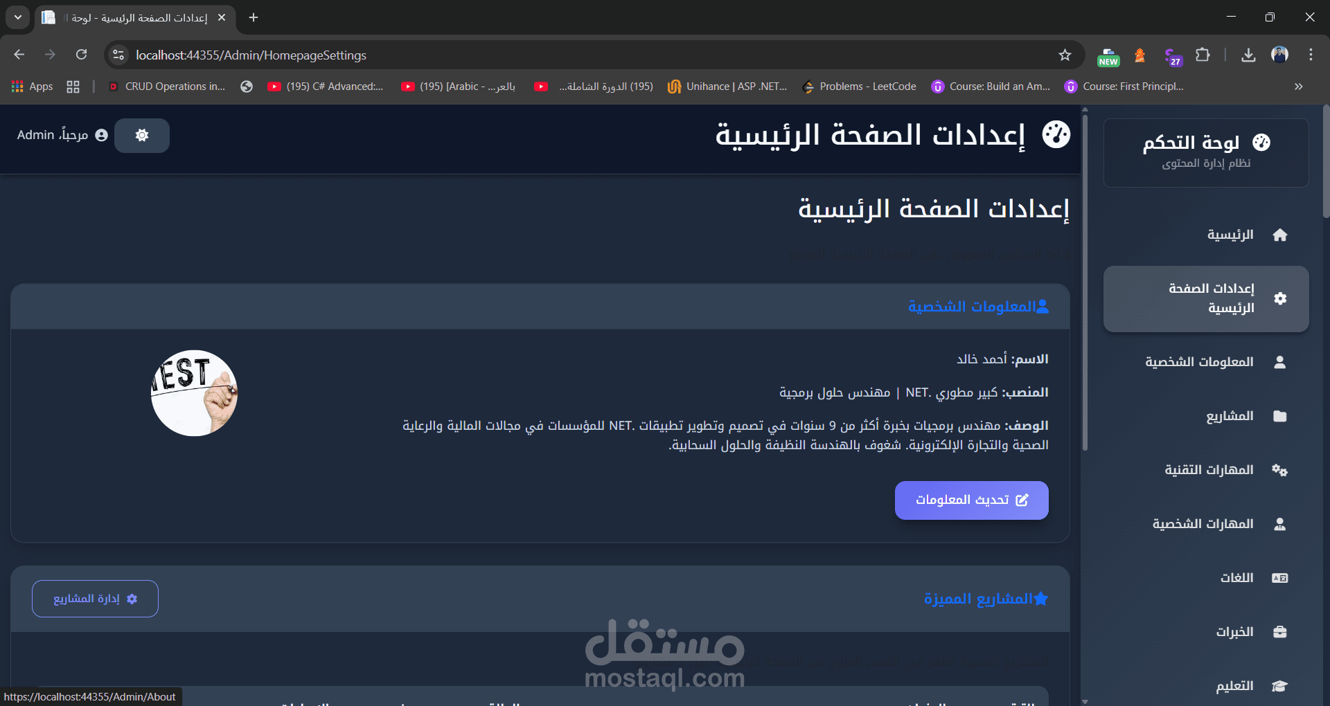Select المعلومات الشخصية sidebar menu item

[1206, 362]
